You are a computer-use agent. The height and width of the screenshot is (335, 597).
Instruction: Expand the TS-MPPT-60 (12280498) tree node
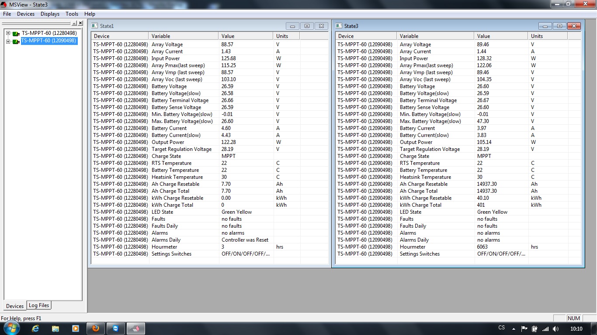pyautogui.click(x=8, y=34)
